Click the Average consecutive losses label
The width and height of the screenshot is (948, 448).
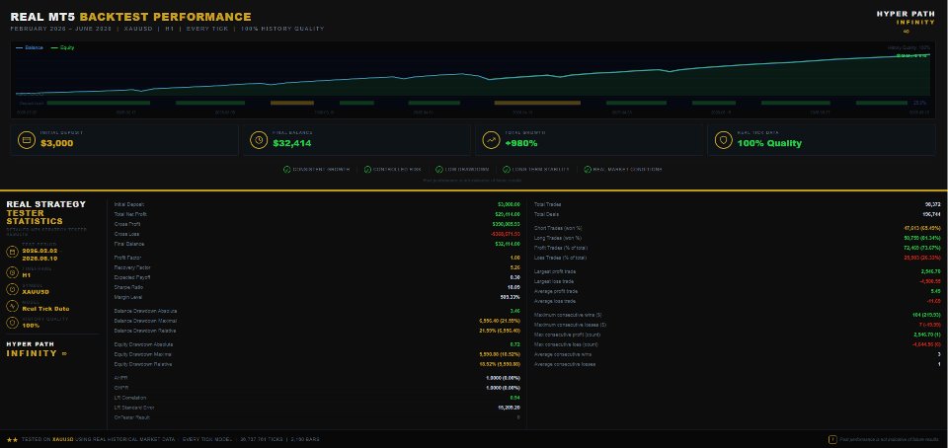[x=565, y=364]
